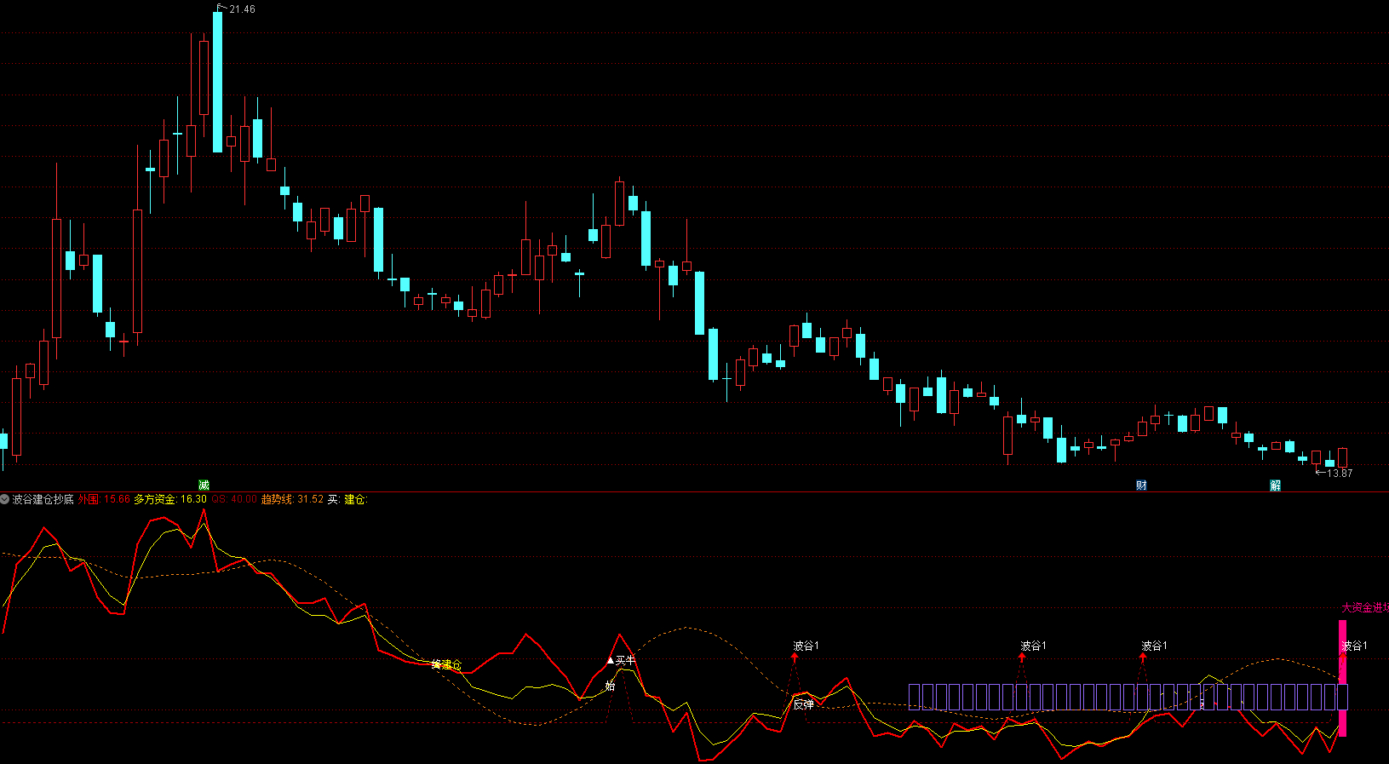Click the 减 event marker icon
The height and width of the screenshot is (764, 1389).
point(204,485)
